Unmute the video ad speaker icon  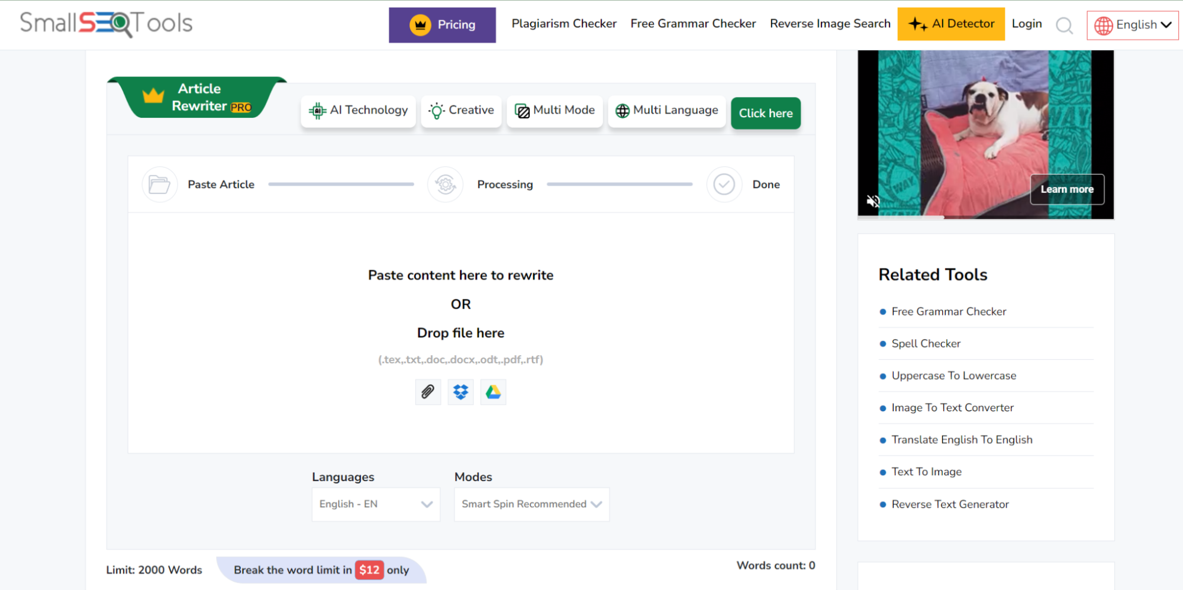(873, 201)
